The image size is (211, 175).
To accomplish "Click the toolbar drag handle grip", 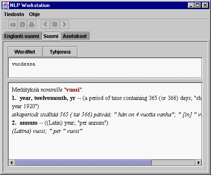I will 5,24.
